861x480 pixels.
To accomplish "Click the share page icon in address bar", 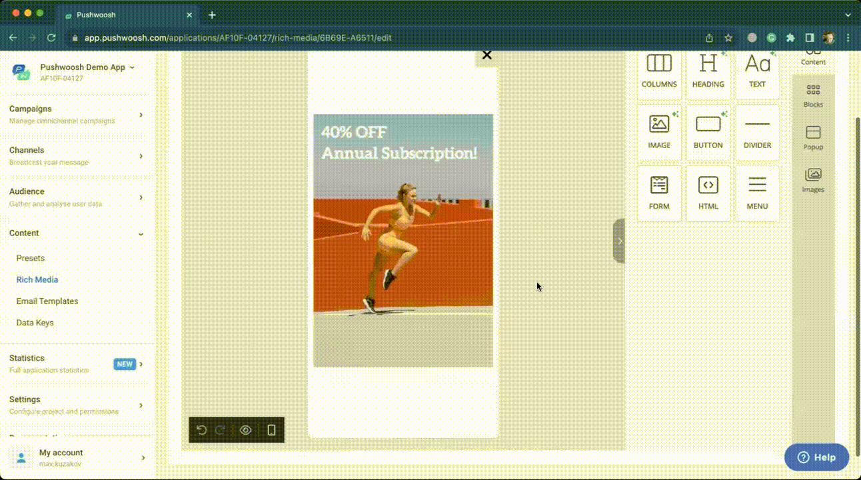I will pyautogui.click(x=709, y=38).
